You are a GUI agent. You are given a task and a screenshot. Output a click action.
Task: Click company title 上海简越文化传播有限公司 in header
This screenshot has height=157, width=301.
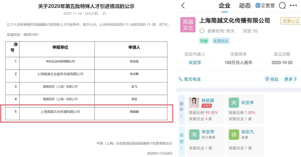(235, 21)
